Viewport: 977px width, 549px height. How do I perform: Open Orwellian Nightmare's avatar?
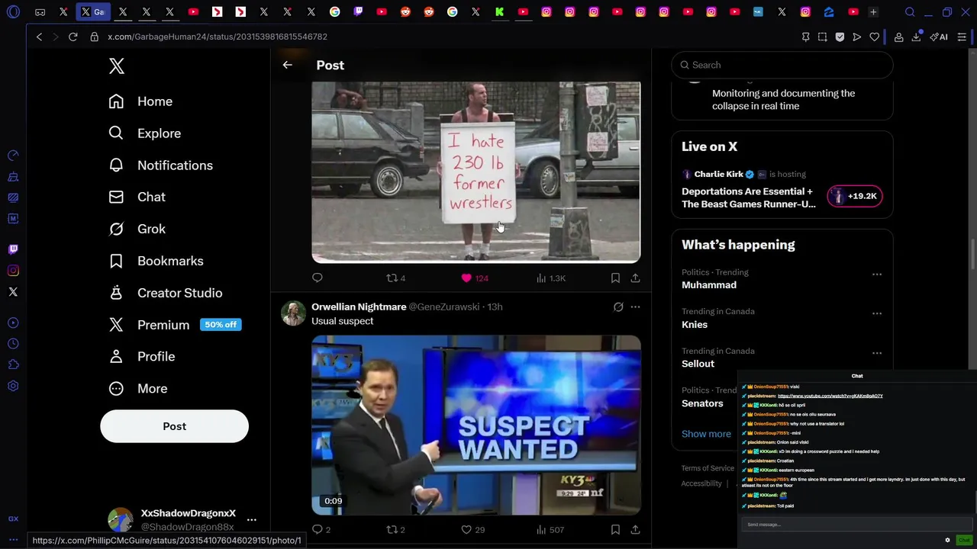click(x=293, y=313)
